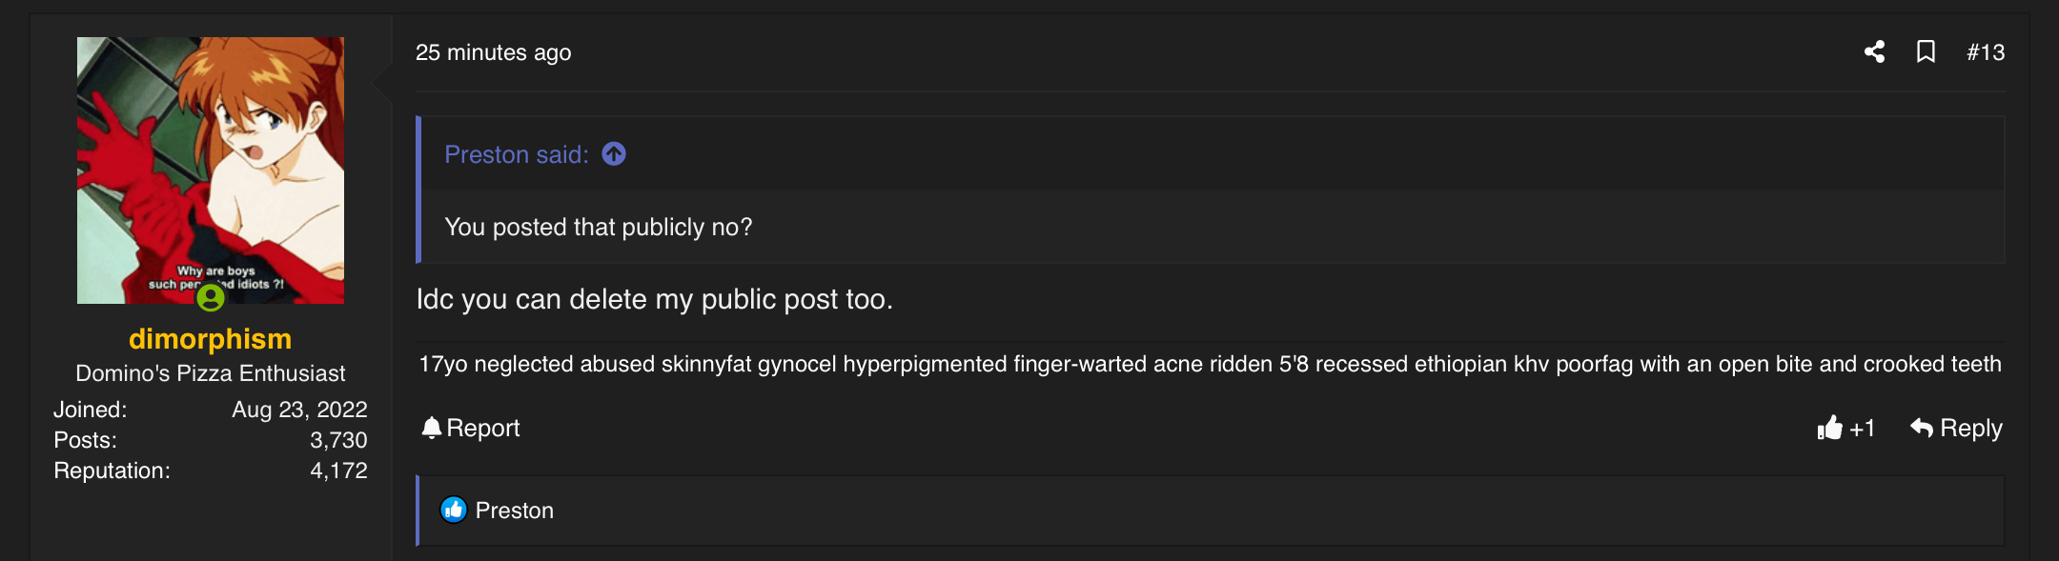Open the #13 post permalink
Viewport: 2059px width, 561px height.
coord(1986,52)
